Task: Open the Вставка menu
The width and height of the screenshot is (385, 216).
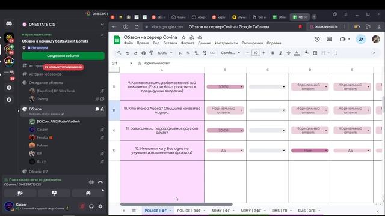Action: coord(170,43)
